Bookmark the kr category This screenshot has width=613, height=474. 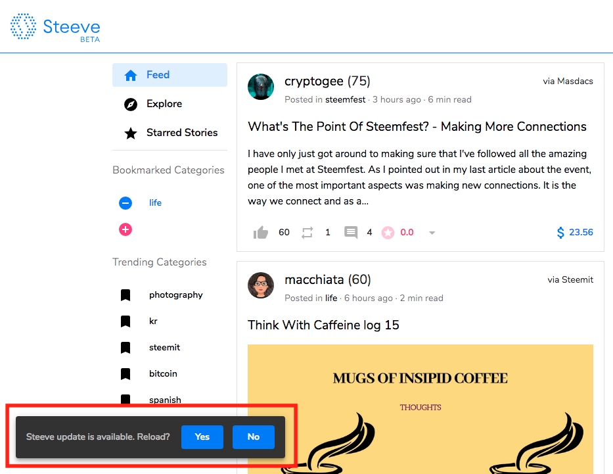point(125,321)
